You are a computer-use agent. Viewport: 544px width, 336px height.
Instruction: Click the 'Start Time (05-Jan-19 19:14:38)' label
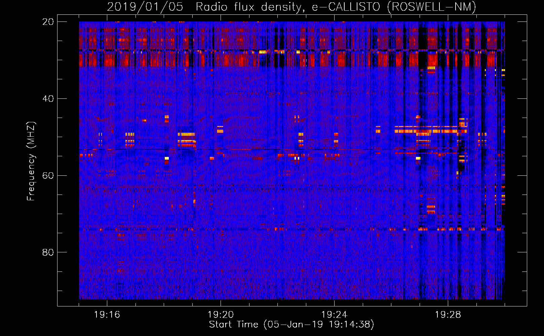click(292, 325)
